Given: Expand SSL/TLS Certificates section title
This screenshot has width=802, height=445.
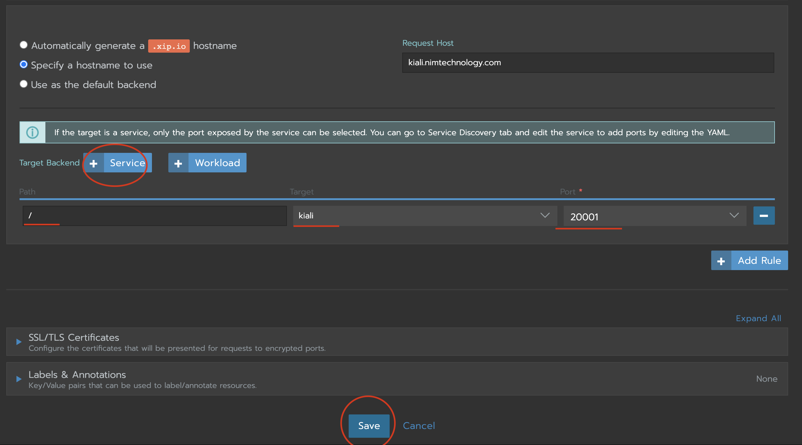Looking at the screenshot, I should (74, 338).
